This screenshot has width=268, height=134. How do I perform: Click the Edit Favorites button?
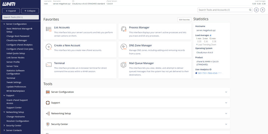pyautogui.click(x=185, y=20)
